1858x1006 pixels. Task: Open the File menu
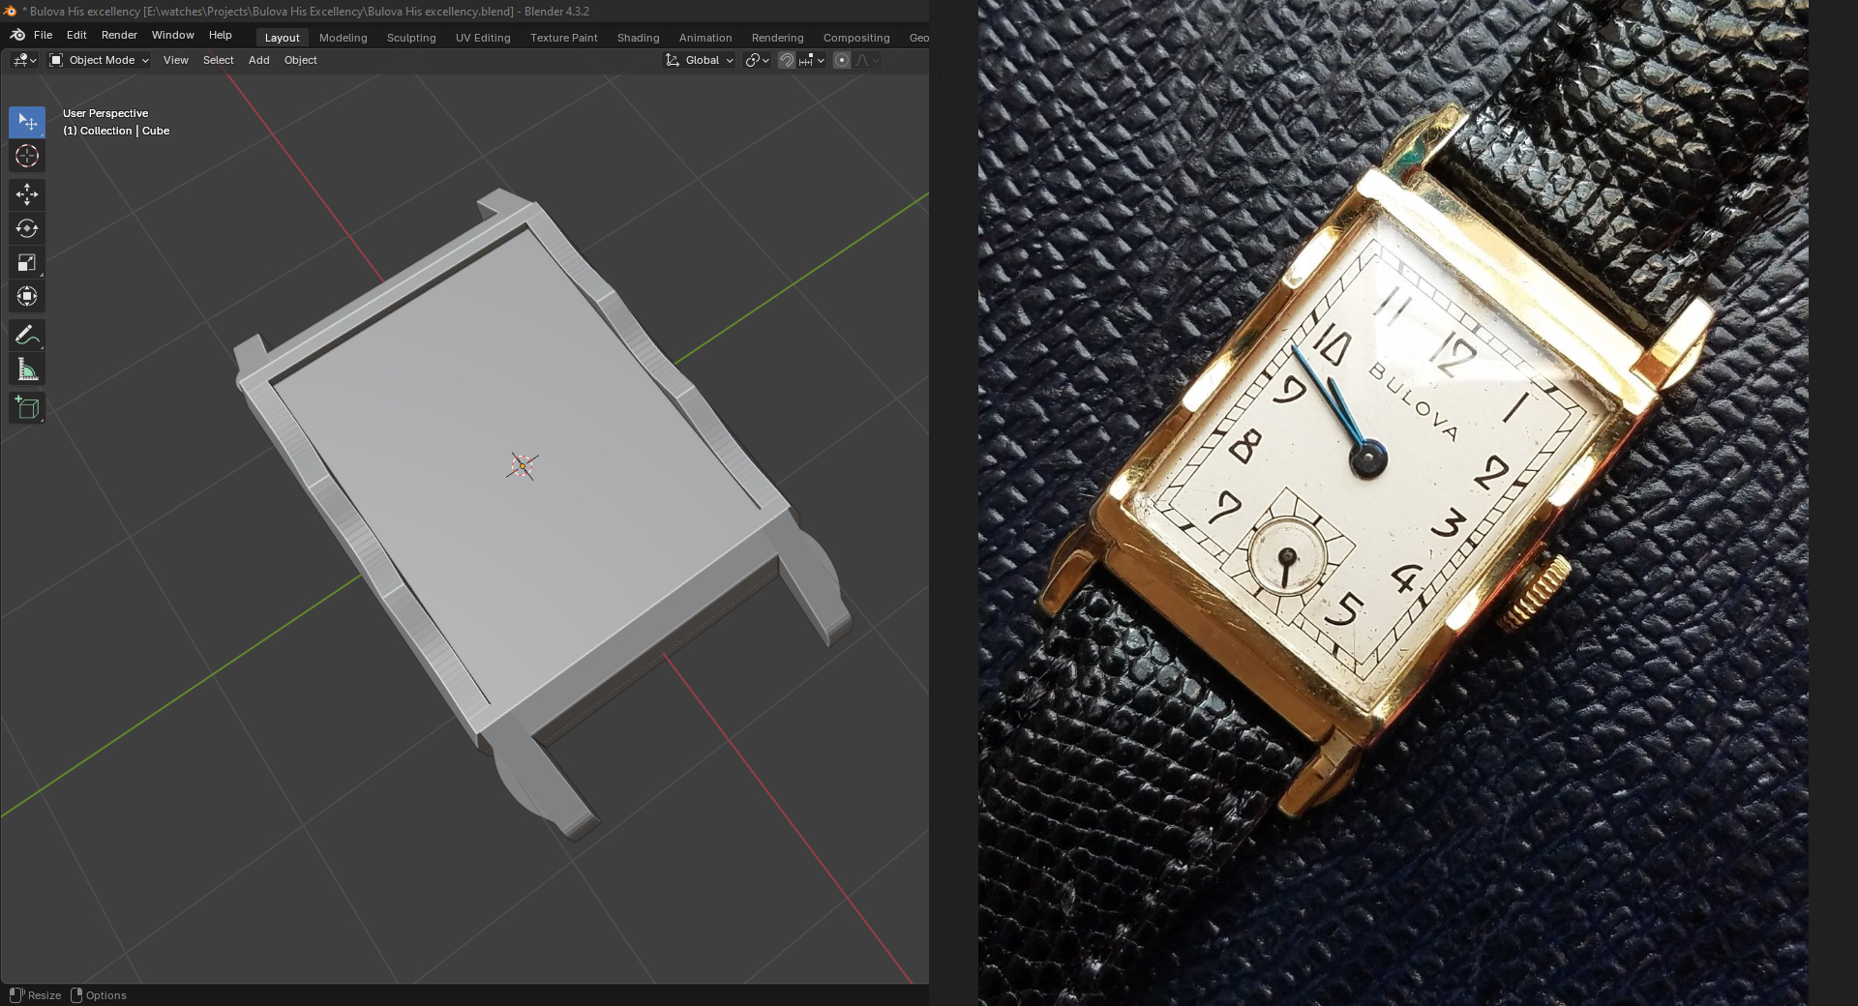(43, 35)
